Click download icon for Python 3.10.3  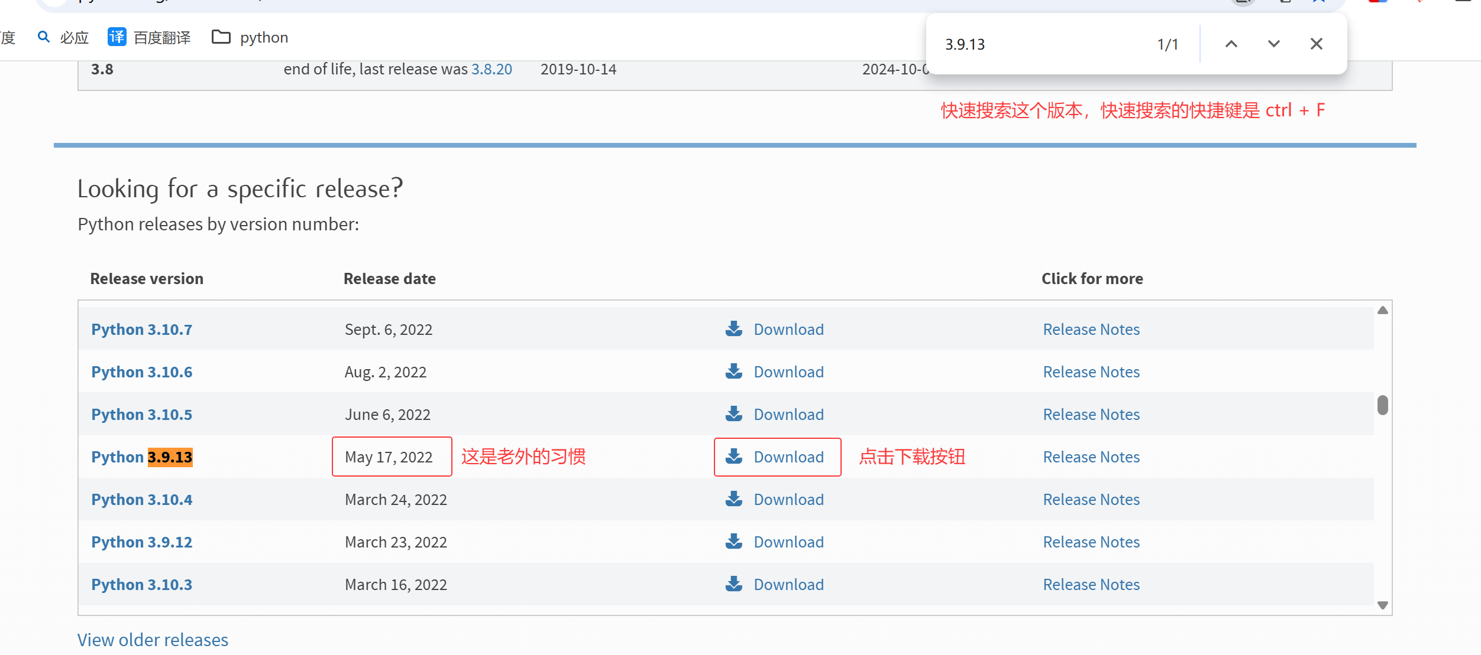point(733,584)
